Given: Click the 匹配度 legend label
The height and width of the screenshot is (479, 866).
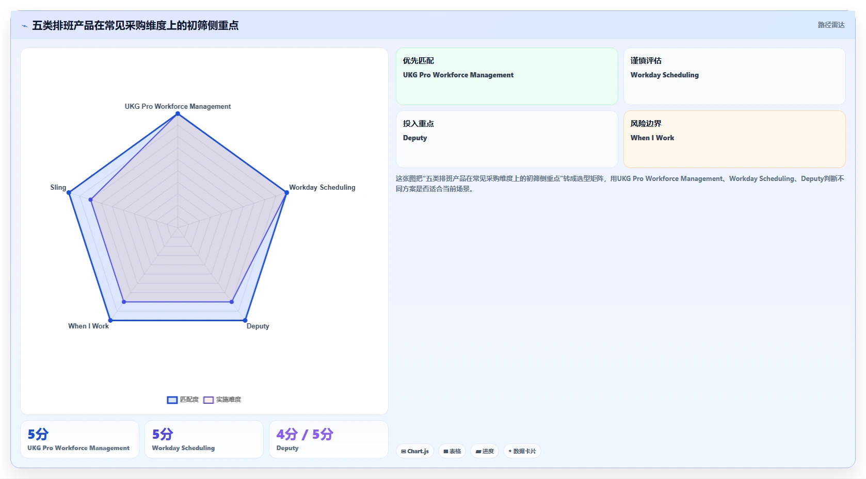Looking at the screenshot, I should [189, 400].
